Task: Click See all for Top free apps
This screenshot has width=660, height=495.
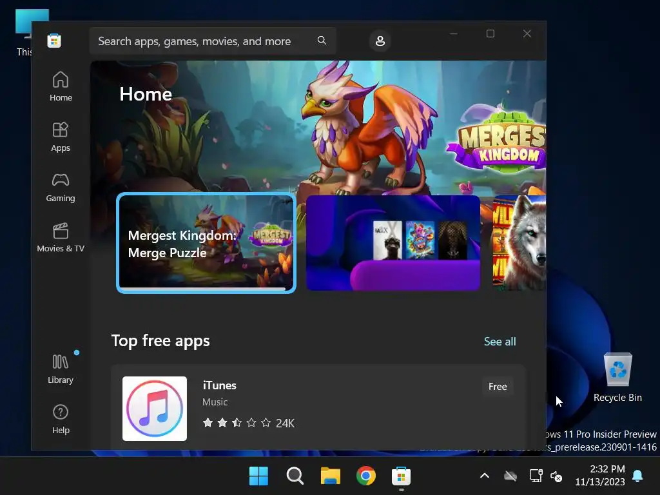Action: coord(500,342)
